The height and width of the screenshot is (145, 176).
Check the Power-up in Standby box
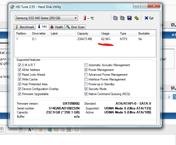tap(86, 84)
